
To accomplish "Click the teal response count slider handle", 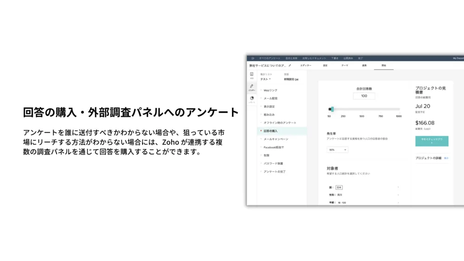I will click(x=332, y=109).
